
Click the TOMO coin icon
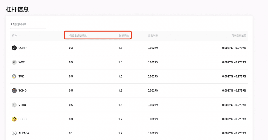click(x=14, y=90)
